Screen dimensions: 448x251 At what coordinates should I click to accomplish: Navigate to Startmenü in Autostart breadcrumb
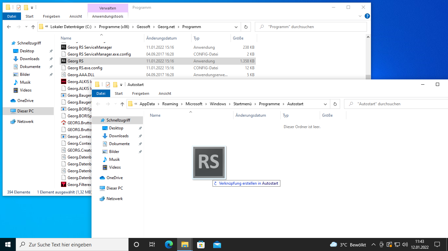(242, 104)
